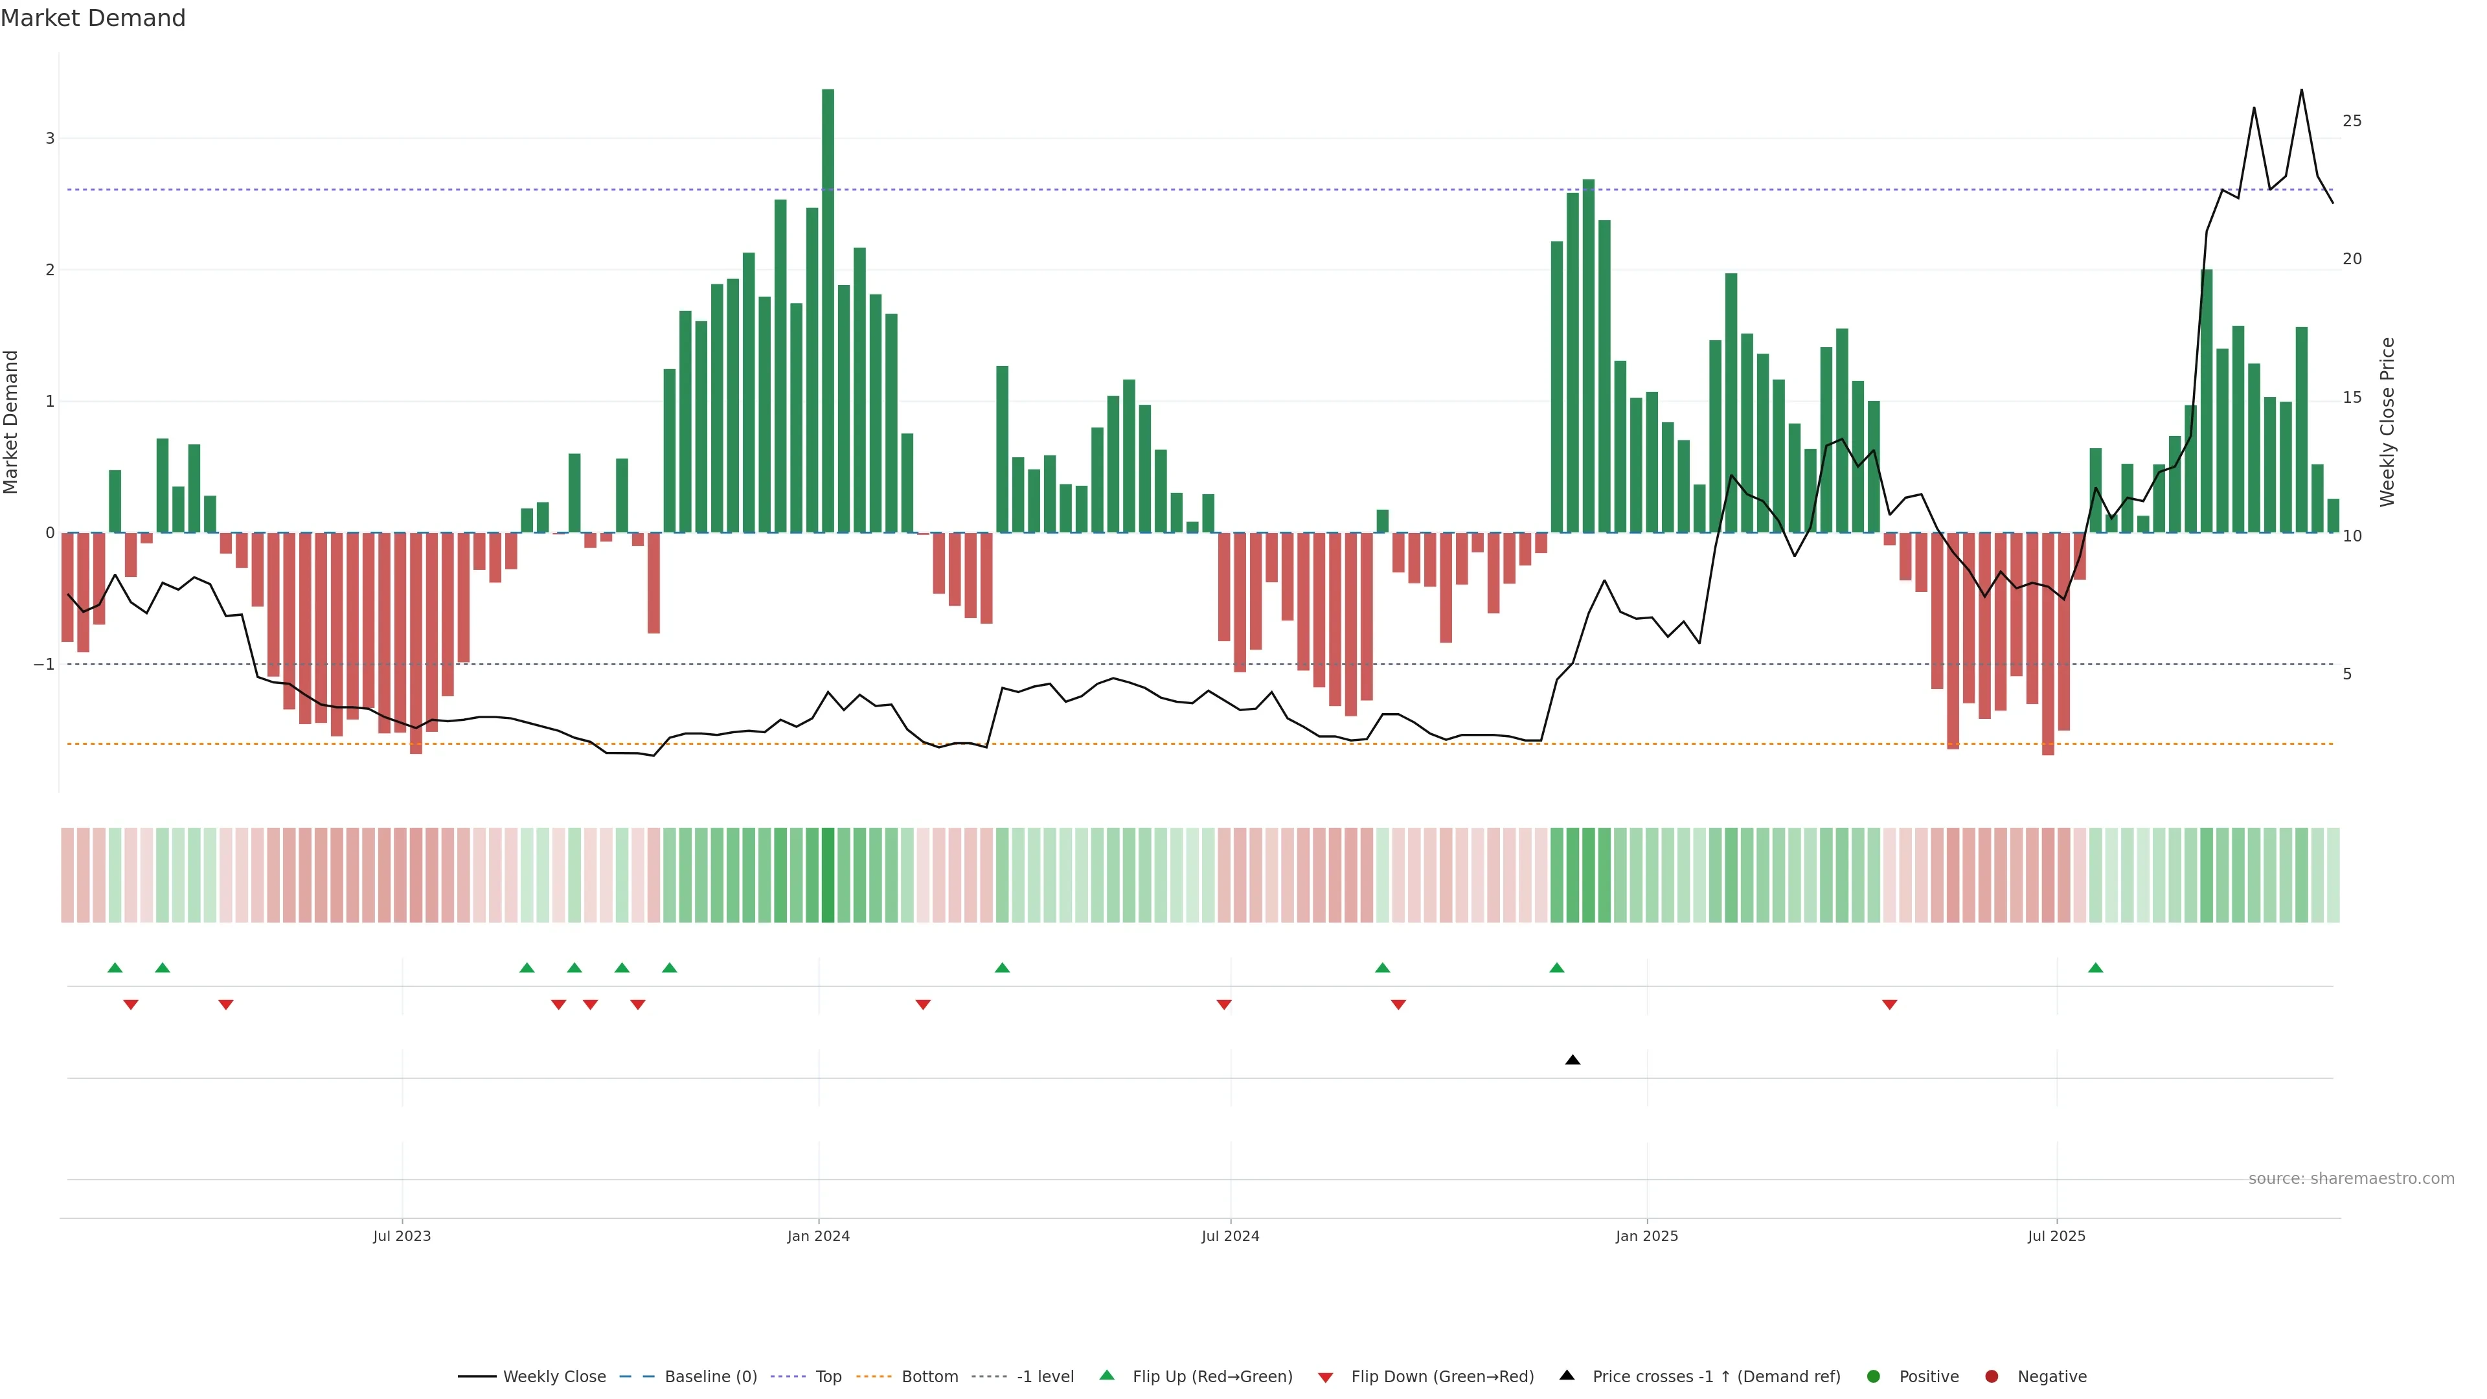The image size is (2487, 1399).
Task: Click the tallest green demand bar
Action: point(828,309)
